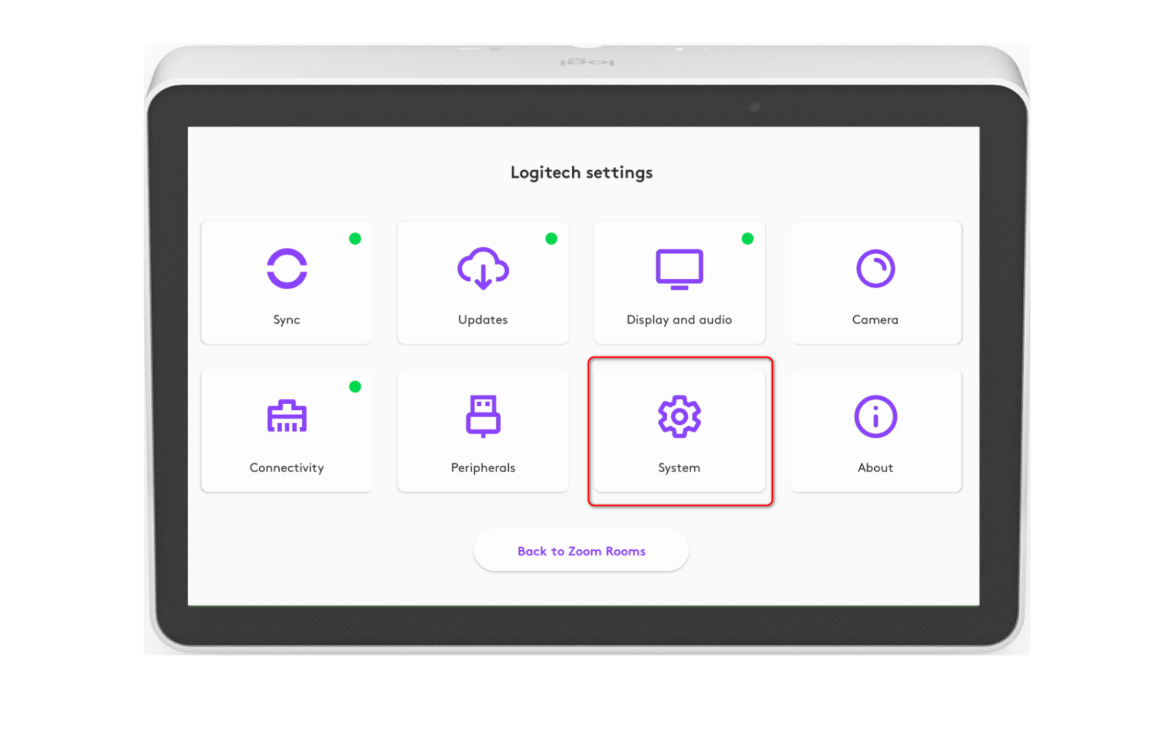The image size is (1165, 731).
Task: Click the System tile label
Action: coord(679,468)
